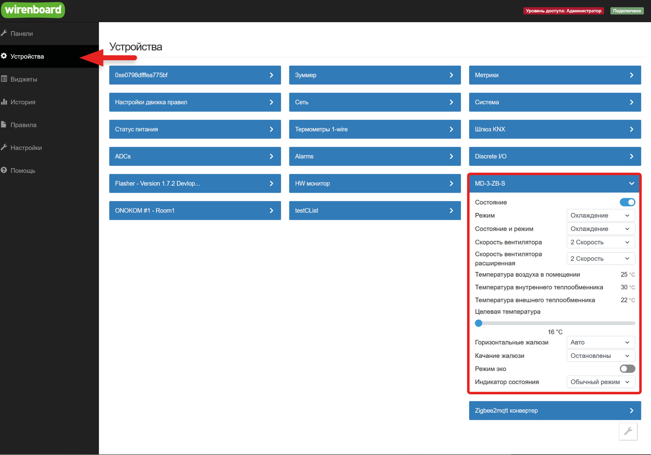Viewport: 651px width, 455px height.
Task: Click the Целевая температура slider handle
Action: coord(479,323)
